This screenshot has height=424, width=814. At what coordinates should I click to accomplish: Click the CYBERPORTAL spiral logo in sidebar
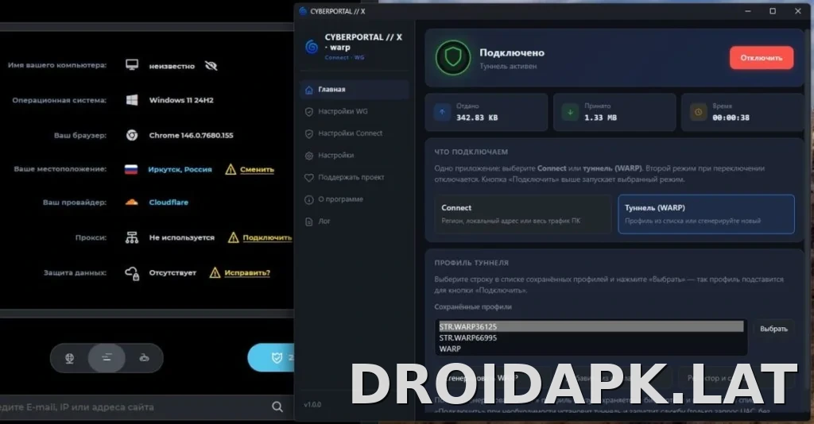pyautogui.click(x=312, y=47)
